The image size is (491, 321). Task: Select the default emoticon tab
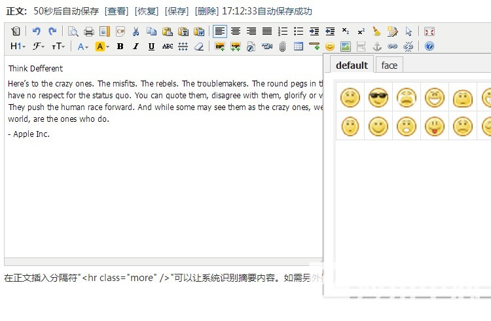pyautogui.click(x=352, y=65)
